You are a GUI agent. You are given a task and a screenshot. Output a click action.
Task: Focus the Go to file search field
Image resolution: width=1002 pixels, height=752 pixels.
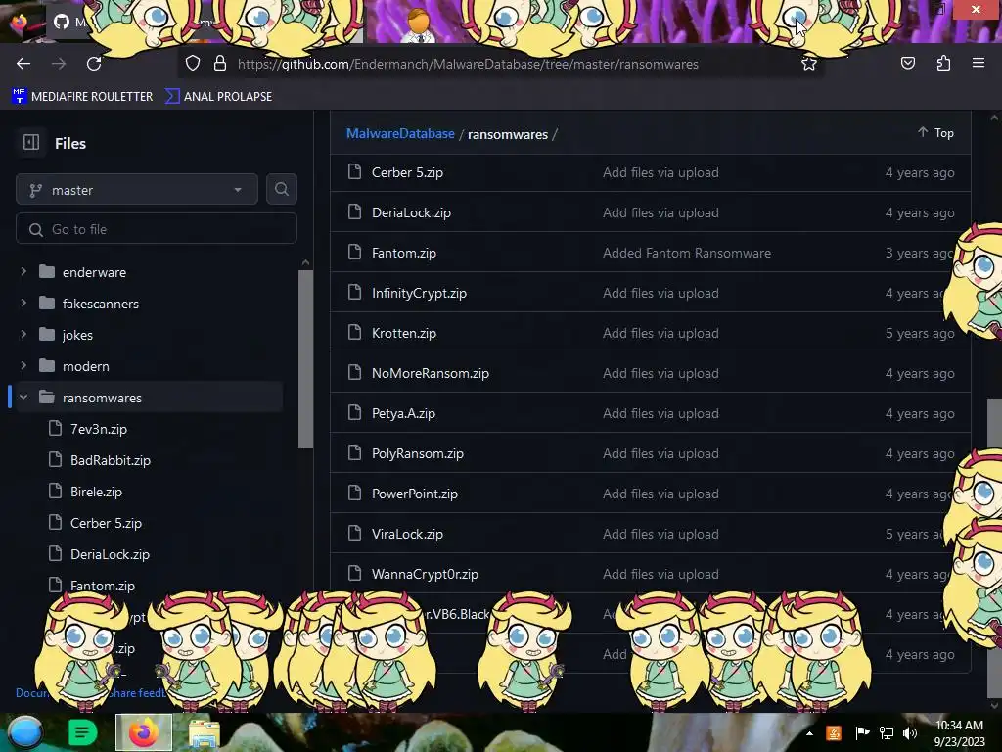click(157, 229)
